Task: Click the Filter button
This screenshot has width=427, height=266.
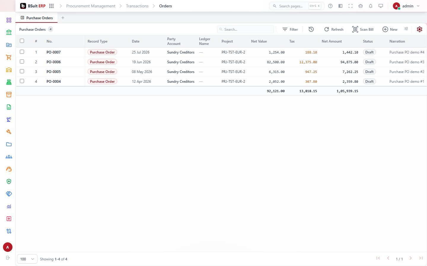Action: point(290,29)
